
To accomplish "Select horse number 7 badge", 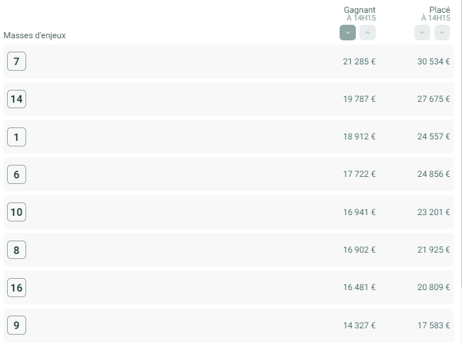I will (x=16, y=62).
